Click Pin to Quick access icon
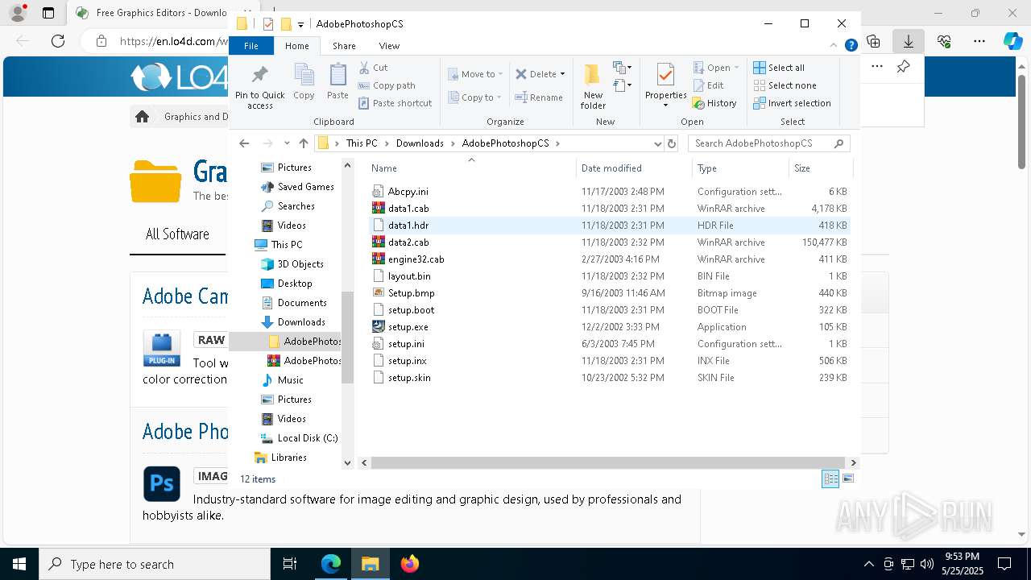This screenshot has width=1031, height=580. pyautogui.click(x=259, y=88)
